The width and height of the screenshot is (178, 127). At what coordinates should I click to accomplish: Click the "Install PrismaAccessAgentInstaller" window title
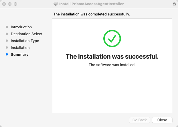tap(91, 4)
